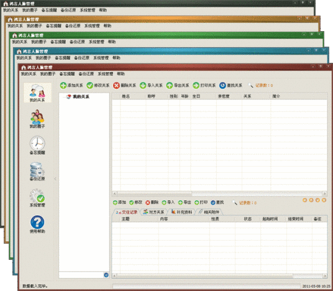Open 系统管理 gear icon
This screenshot has height=291, width=333.
pos(37,198)
